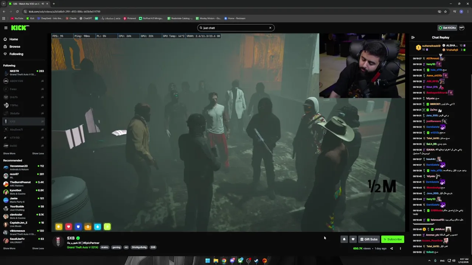Open YSFbc channel in Following list
Image resolution: width=472 pixels, height=265 pixels.
(24, 105)
